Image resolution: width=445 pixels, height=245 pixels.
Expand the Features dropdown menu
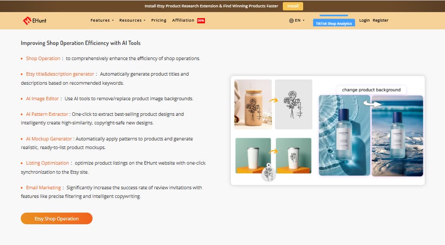102,20
